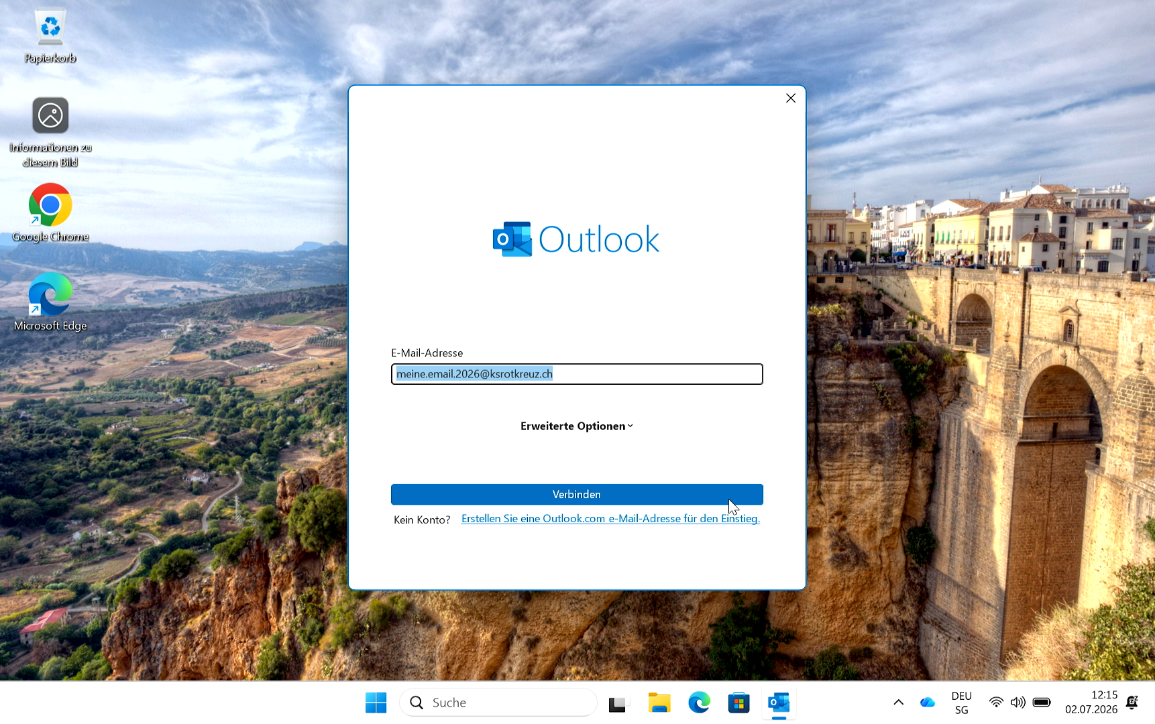Click into the E-Mail-Adresse field
The image size is (1155, 724).
click(577, 374)
